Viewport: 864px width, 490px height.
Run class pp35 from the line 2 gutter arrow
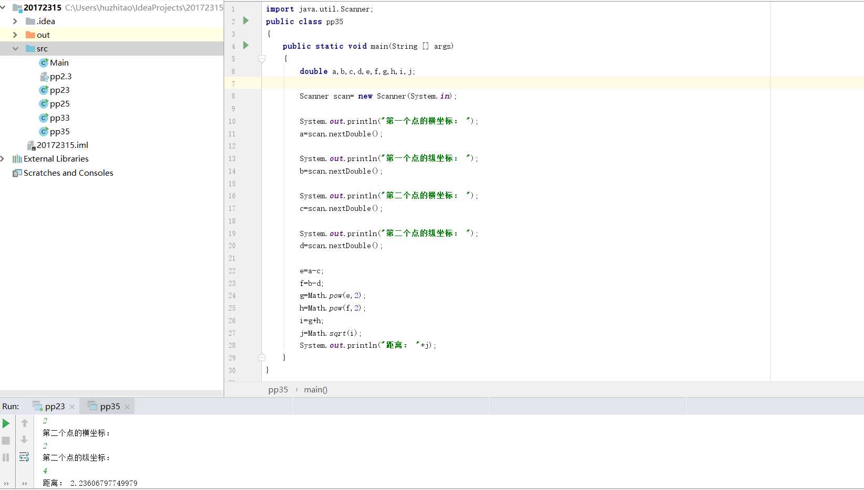coord(246,20)
